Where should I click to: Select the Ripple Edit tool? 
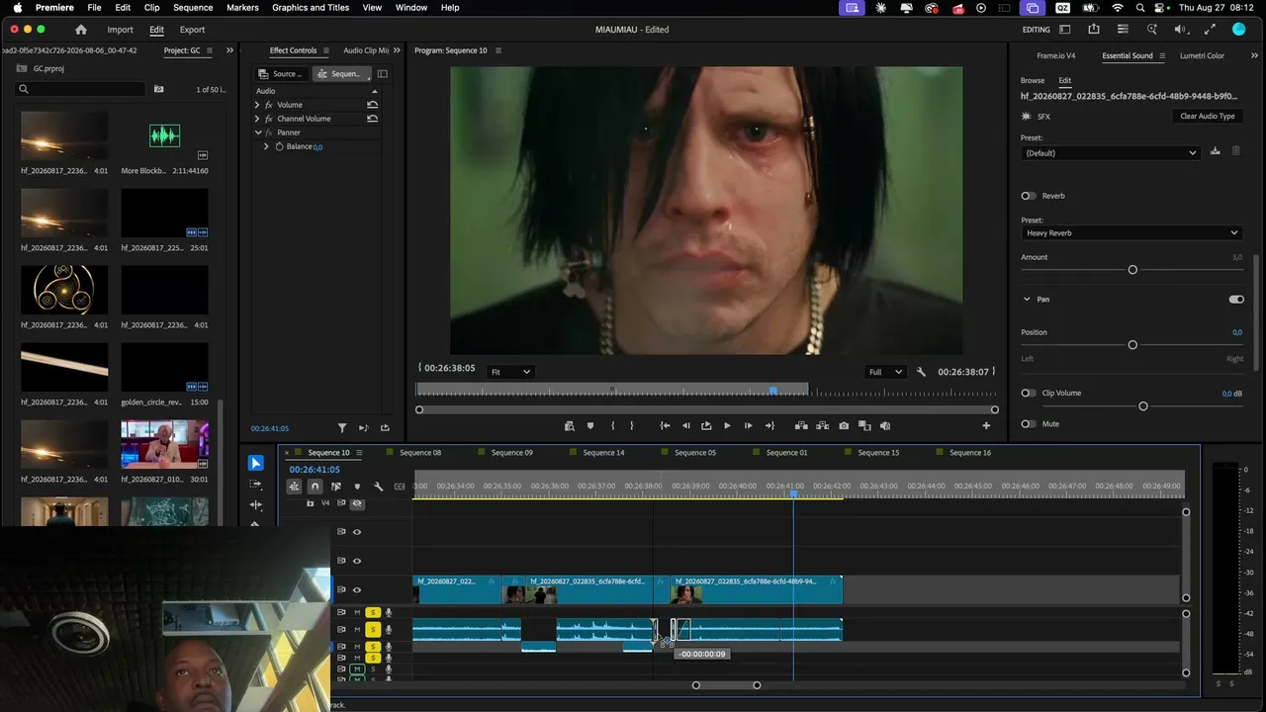(256, 505)
